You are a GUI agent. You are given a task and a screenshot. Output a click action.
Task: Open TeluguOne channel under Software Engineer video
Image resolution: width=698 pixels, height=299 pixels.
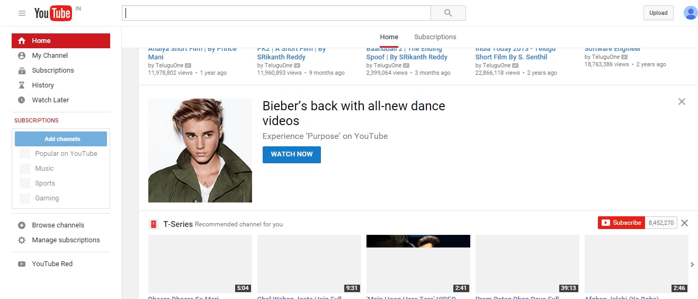click(606, 57)
